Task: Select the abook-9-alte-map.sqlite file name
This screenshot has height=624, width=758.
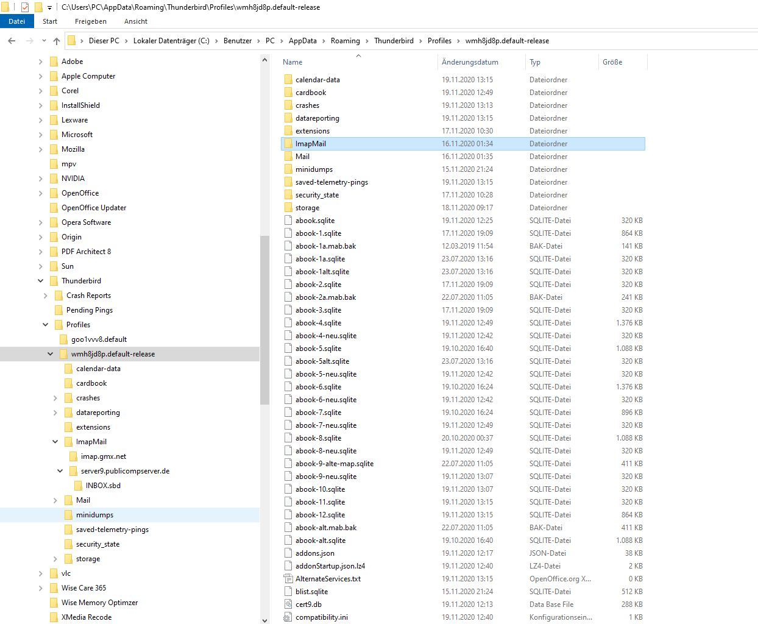Action: 335,464
